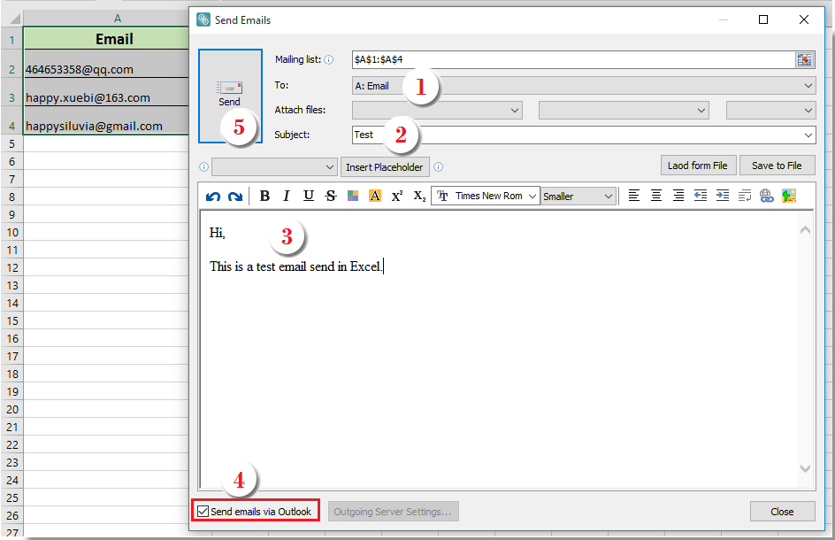The image size is (835, 540).
Task: Apply bold formatting to the message body
Action: pos(264,196)
